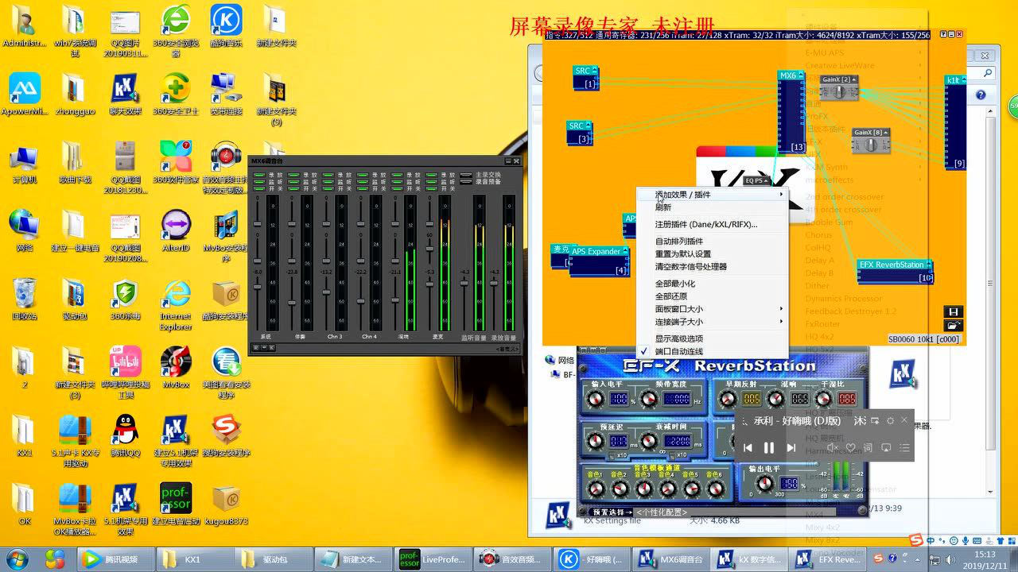Click the GainX [2] knob module
This screenshot has width=1018, height=572.
tap(839, 87)
